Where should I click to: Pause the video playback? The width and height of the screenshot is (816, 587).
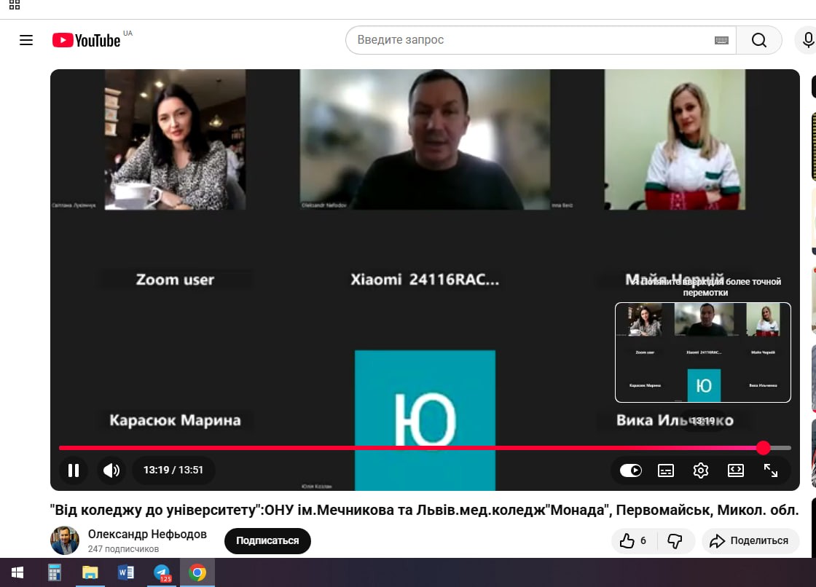(x=74, y=470)
